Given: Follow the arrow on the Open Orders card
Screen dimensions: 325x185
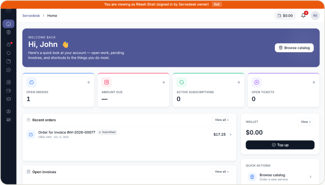Looking at the screenshot, I should pyautogui.click(x=88, y=82).
